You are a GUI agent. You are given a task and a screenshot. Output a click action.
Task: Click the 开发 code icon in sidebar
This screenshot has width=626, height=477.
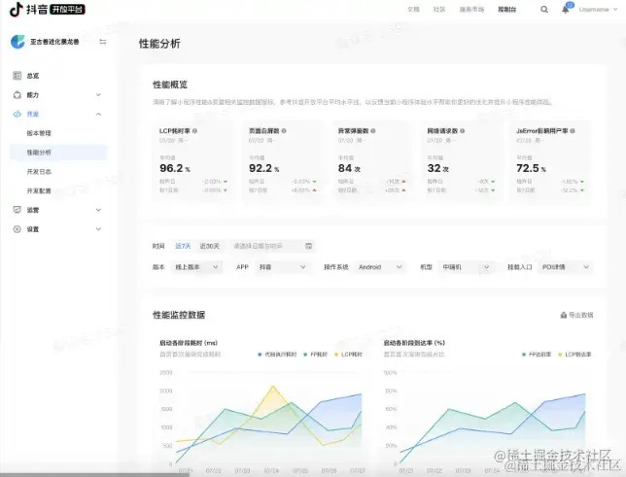click(x=17, y=115)
